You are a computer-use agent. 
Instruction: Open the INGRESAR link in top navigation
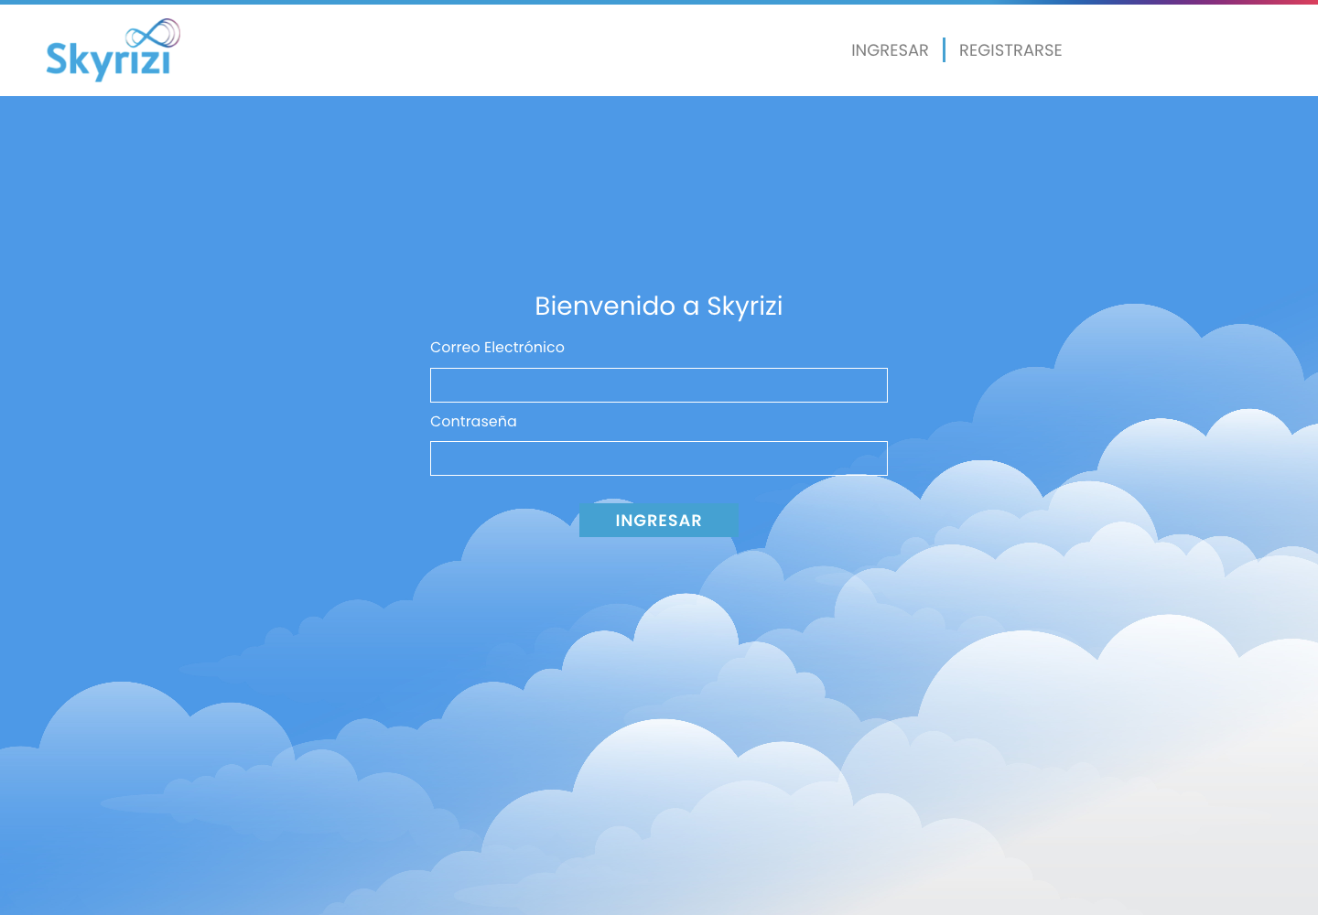click(889, 50)
